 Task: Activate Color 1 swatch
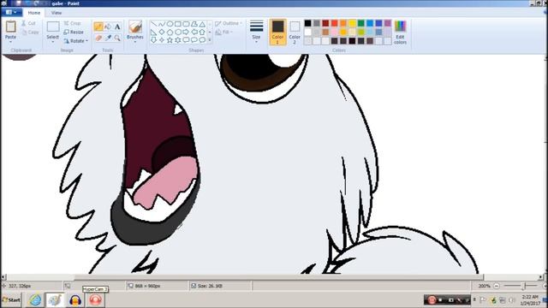tap(277, 33)
